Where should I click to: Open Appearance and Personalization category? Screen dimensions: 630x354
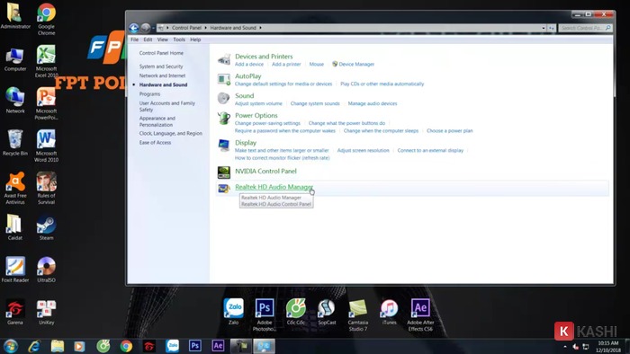pos(157,121)
